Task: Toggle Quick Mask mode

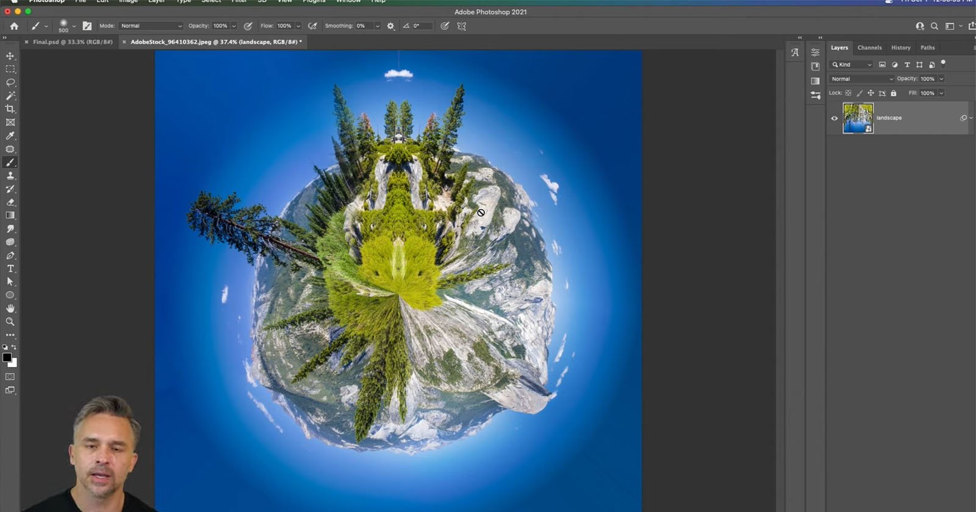Action: point(10,377)
